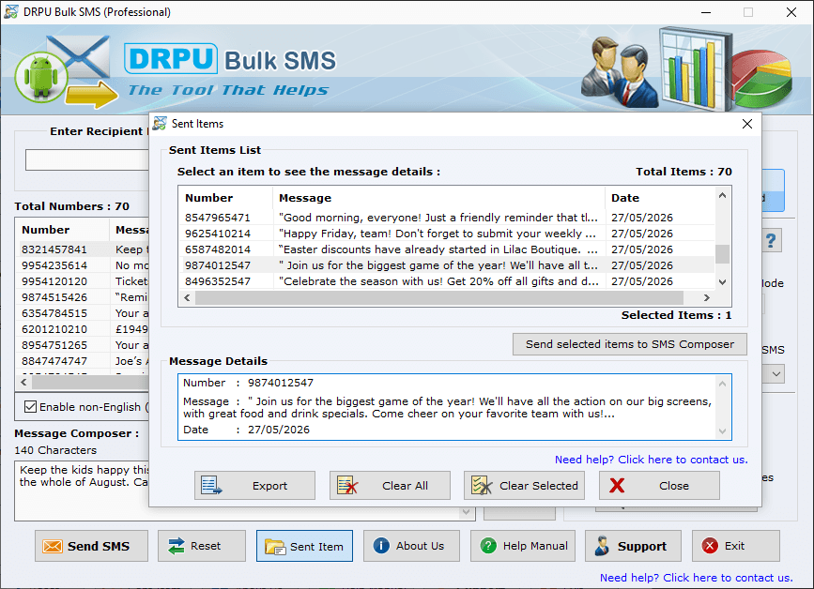Viewport: 814px width, 589px height.
Task: Click the Exit button
Action: (x=736, y=546)
